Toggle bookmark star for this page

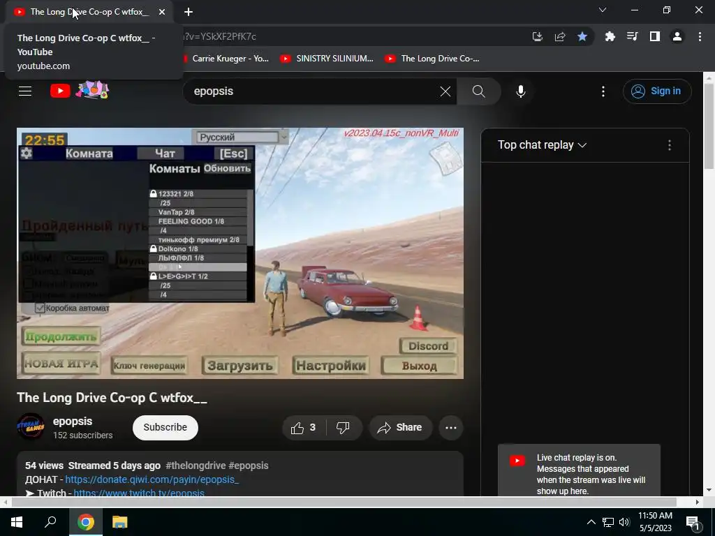[x=582, y=36]
